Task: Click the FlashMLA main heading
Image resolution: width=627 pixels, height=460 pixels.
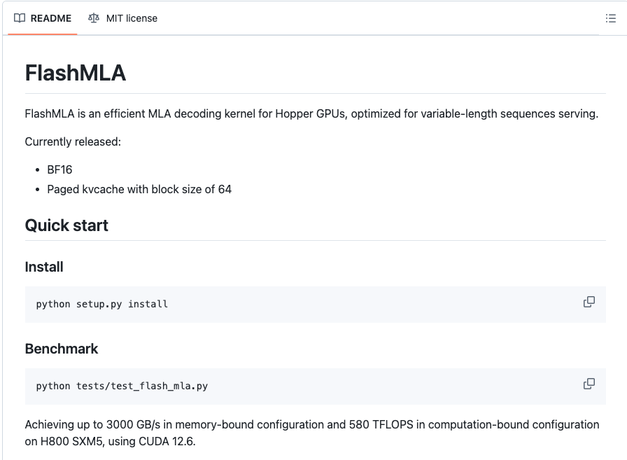Action: tap(75, 73)
